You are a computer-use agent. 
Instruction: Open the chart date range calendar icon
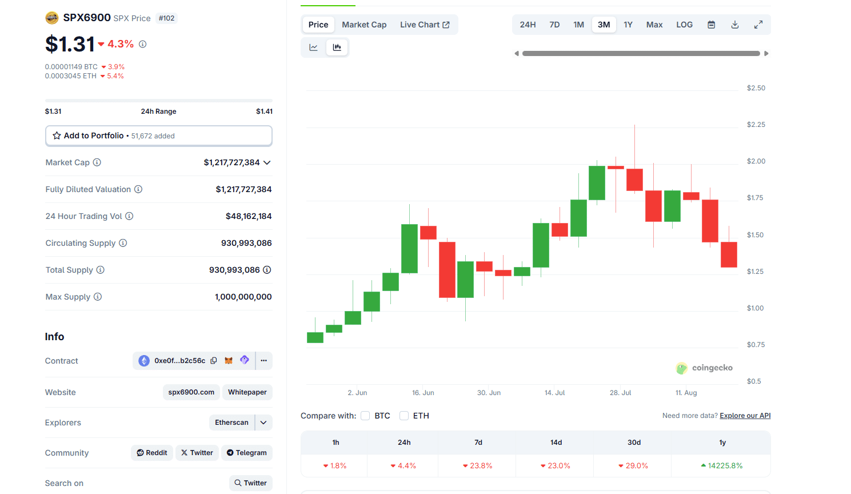tap(711, 24)
